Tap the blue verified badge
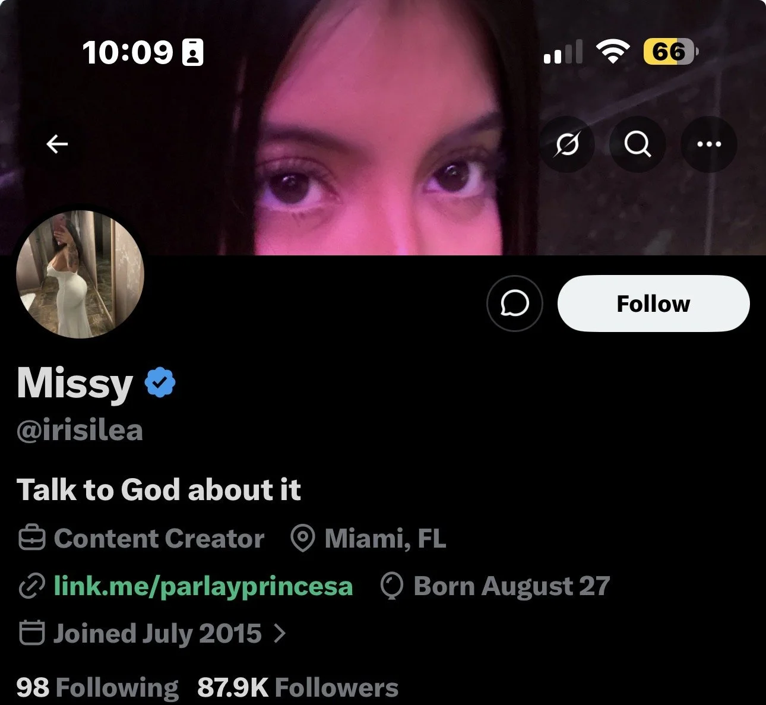 [160, 383]
